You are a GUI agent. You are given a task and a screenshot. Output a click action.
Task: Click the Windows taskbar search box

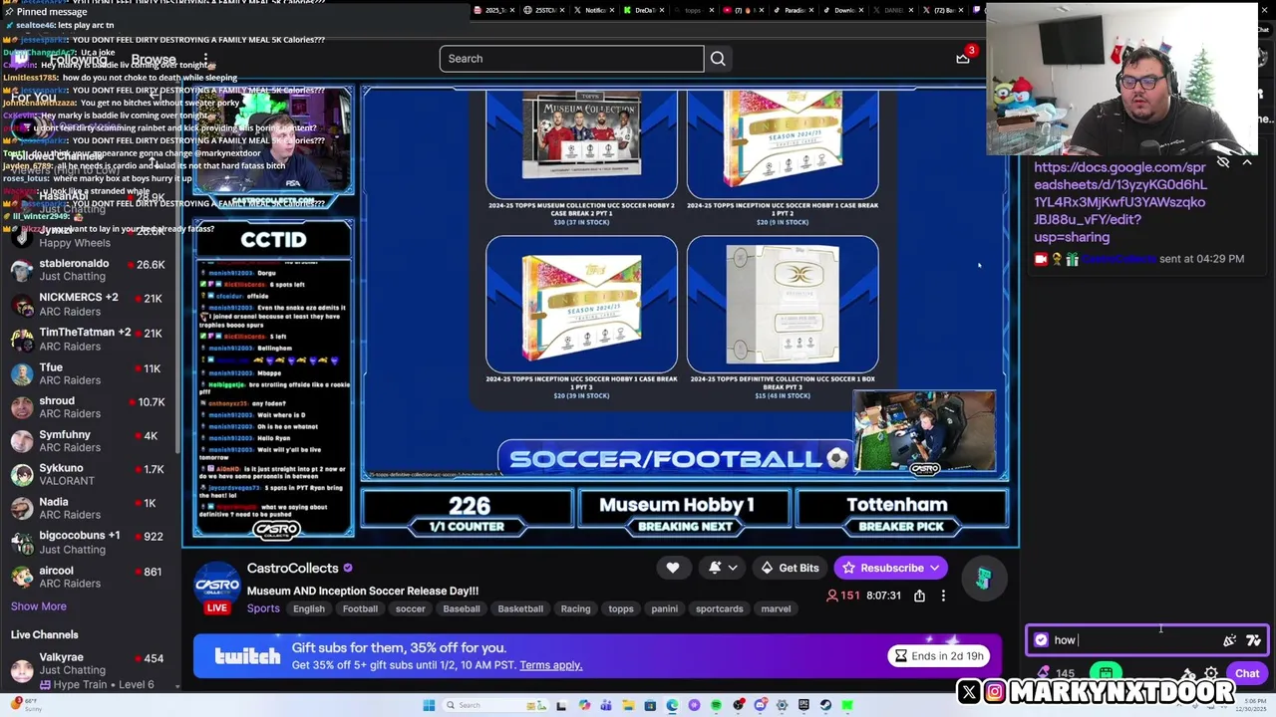click(495, 705)
